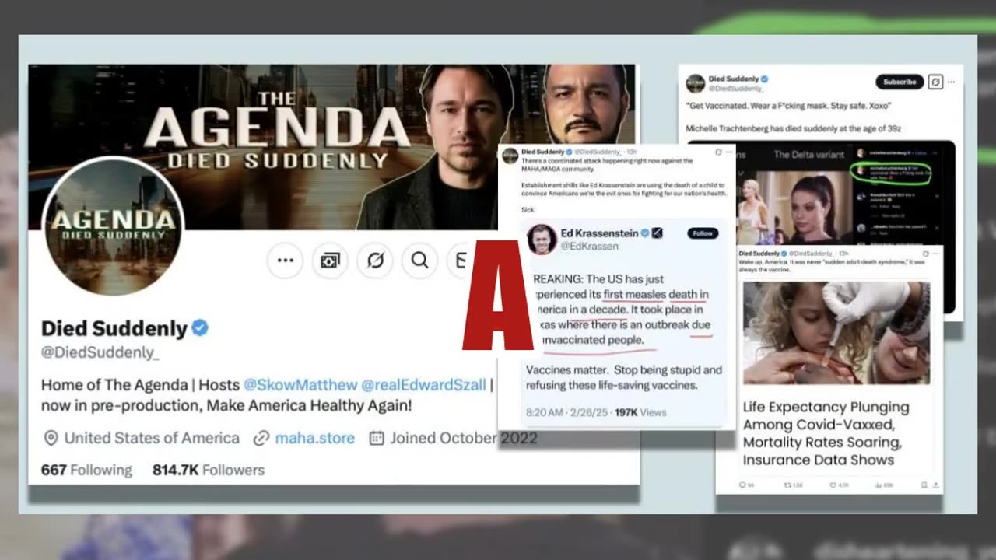Screen dimensions: 996x560
Task: Click the affiliate badge next to Ed Krassenstein
Action: 657,233
